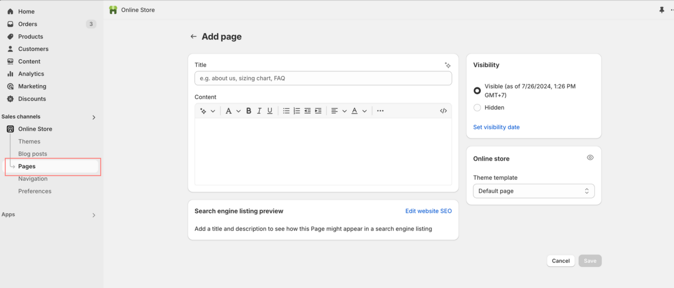Open Preferences under Online Store
Viewport: 674px width, 288px height.
[x=35, y=191]
